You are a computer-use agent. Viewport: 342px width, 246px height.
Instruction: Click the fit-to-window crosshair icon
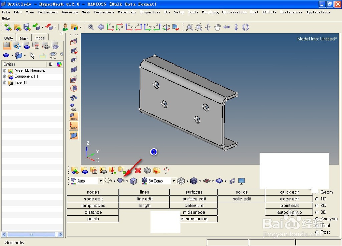pyautogui.click(x=208, y=27)
